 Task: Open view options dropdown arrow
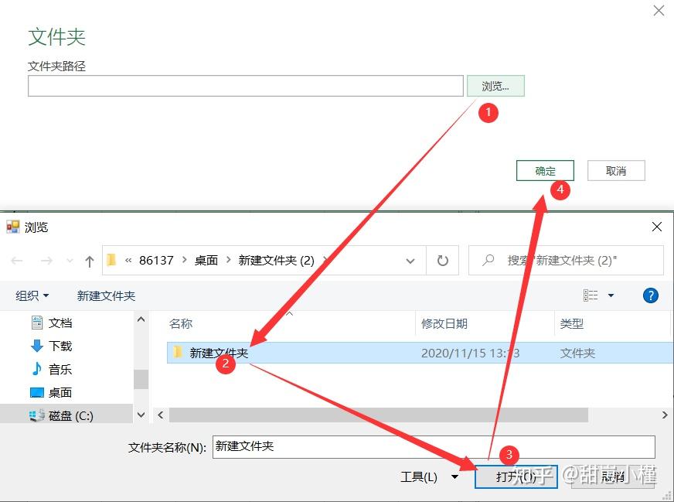pyautogui.click(x=611, y=295)
